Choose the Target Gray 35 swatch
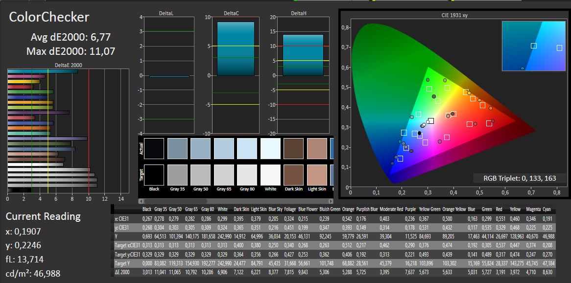571x283 pixels. pyautogui.click(x=177, y=175)
